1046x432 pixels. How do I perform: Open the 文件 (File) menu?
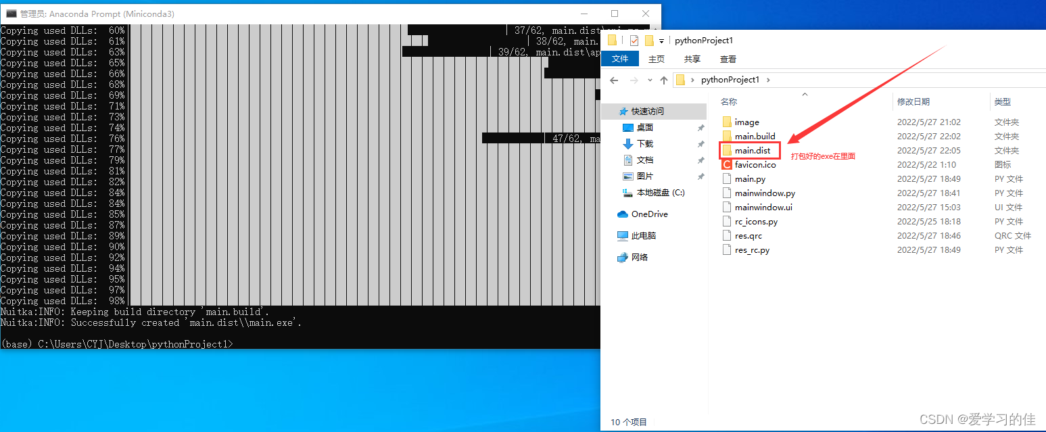pyautogui.click(x=619, y=59)
